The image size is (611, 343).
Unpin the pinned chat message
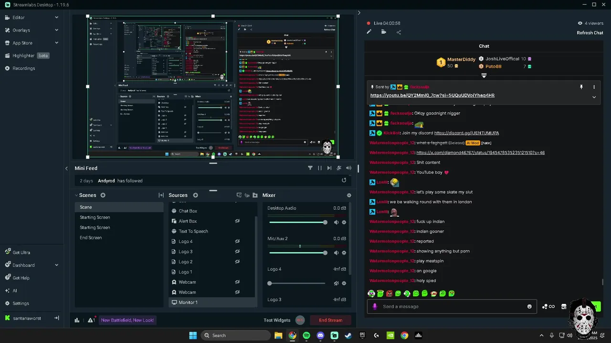(x=581, y=87)
